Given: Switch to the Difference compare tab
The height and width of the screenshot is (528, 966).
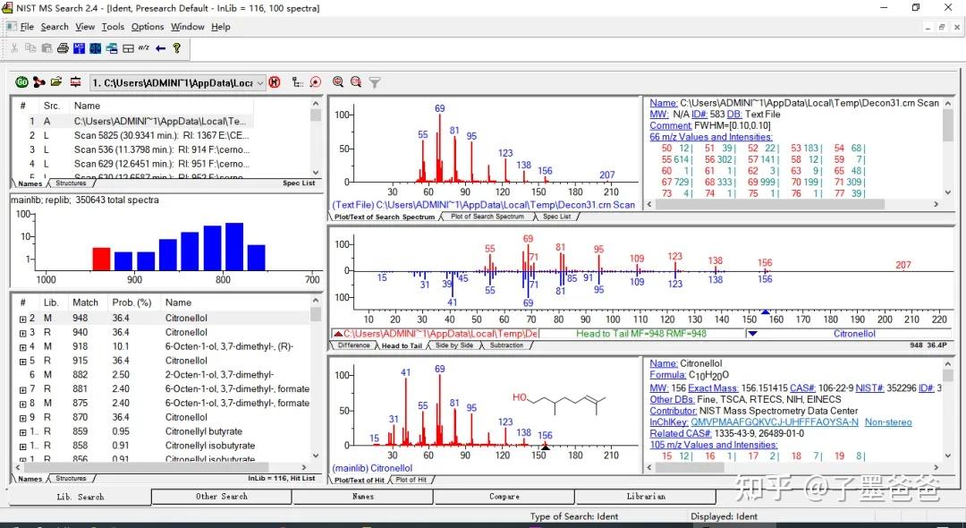Looking at the screenshot, I should coord(353,345).
